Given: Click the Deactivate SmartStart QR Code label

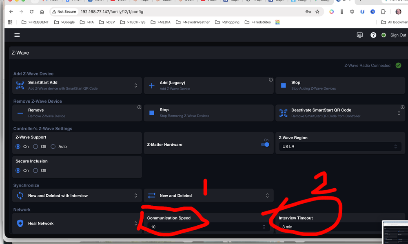Looking at the screenshot, I should tap(321, 110).
